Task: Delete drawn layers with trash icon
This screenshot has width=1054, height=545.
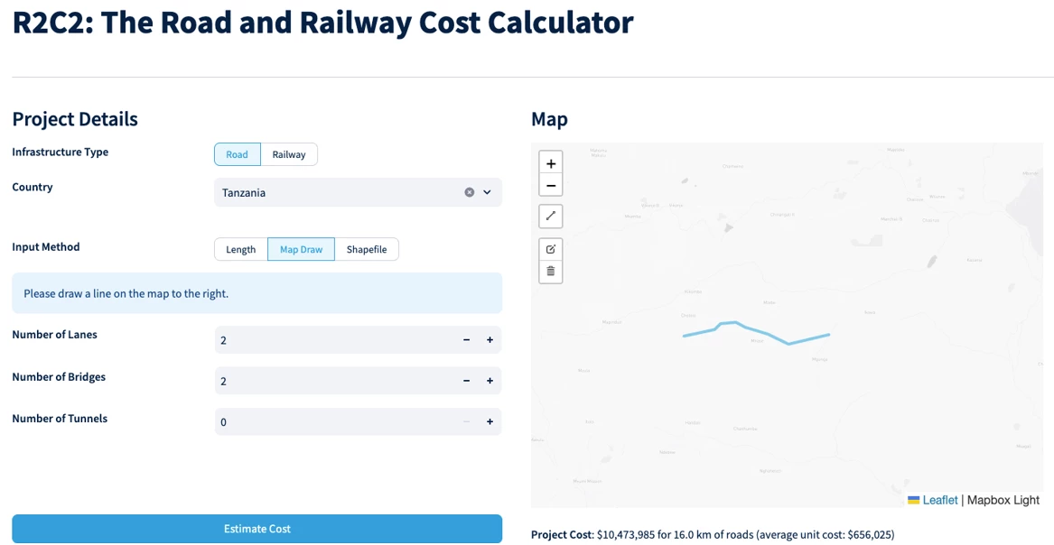Action: point(551,272)
